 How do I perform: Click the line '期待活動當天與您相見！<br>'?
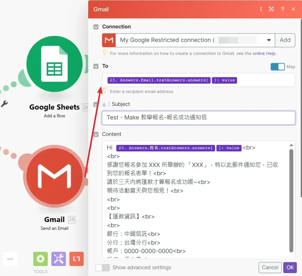point(145,191)
